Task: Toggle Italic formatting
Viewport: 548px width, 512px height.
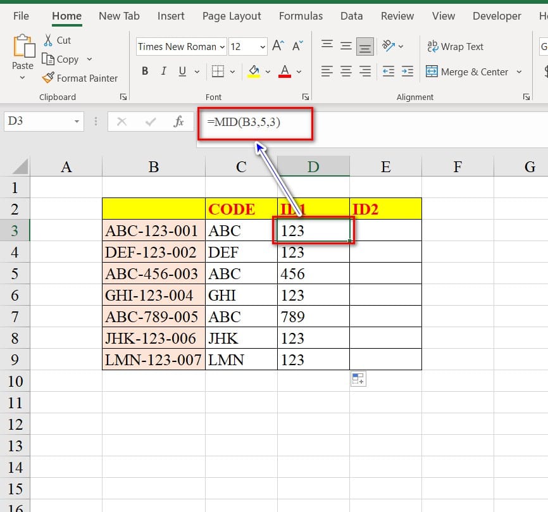Action: [164, 72]
